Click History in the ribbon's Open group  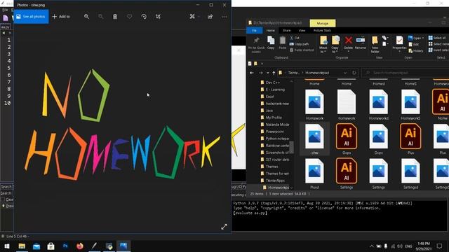tap(416, 50)
